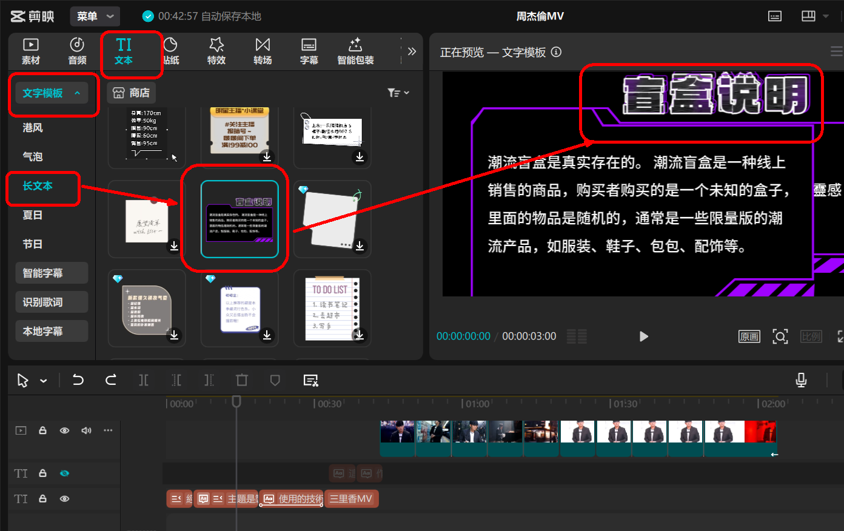Open the dropdown arrow next to the layout icon
The height and width of the screenshot is (531, 844).
pos(826,16)
